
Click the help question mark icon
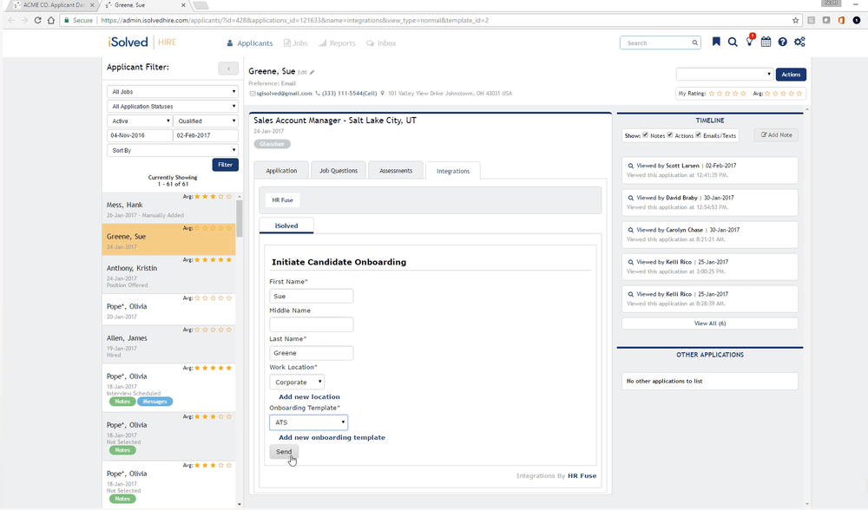point(780,42)
